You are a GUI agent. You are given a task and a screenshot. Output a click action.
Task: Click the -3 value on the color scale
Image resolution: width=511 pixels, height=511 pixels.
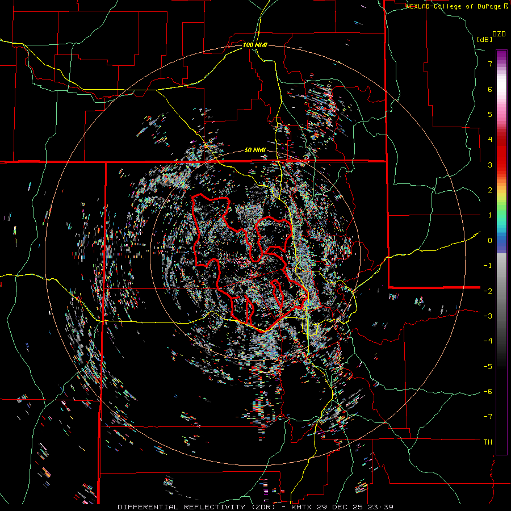(x=488, y=316)
